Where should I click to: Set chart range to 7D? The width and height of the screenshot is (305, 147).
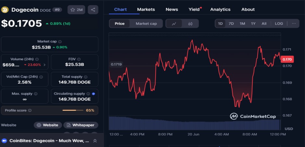click(x=231, y=24)
